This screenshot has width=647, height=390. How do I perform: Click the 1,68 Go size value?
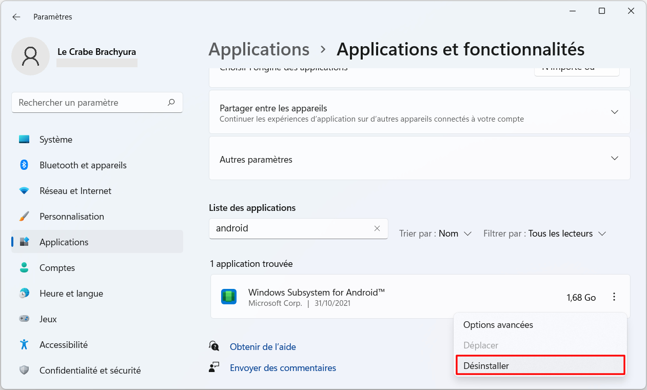pos(581,297)
